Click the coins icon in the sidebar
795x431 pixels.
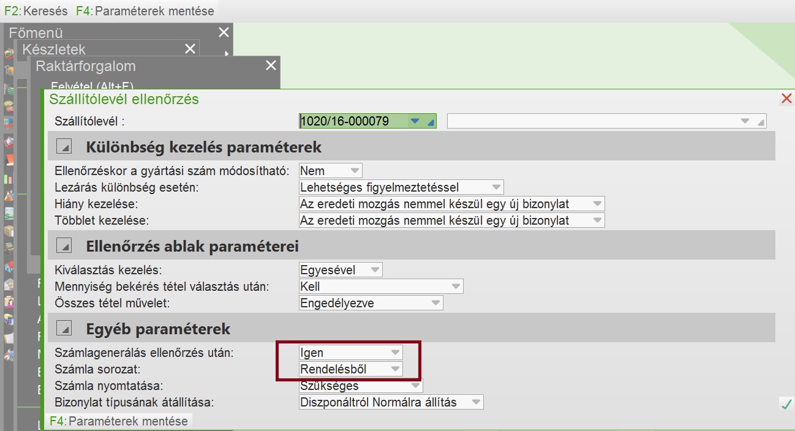point(9,106)
